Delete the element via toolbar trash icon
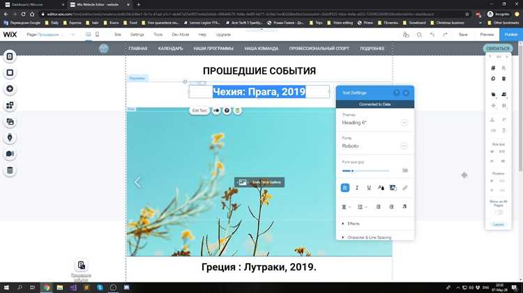The height and width of the screenshot is (293, 523). click(503, 79)
